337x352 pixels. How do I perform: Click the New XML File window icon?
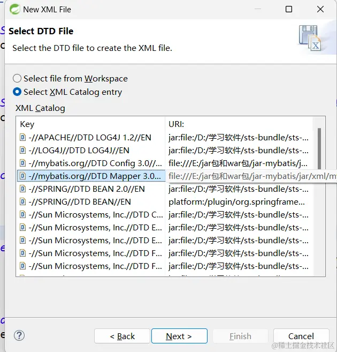click(13, 9)
